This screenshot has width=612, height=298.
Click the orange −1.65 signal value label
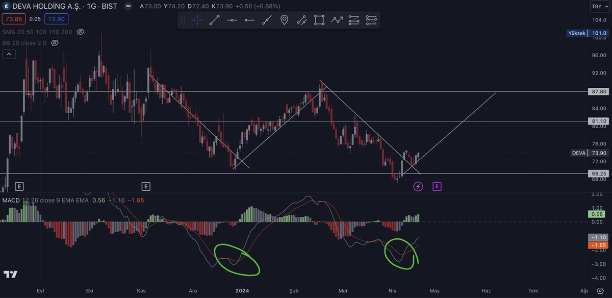tap(599, 245)
